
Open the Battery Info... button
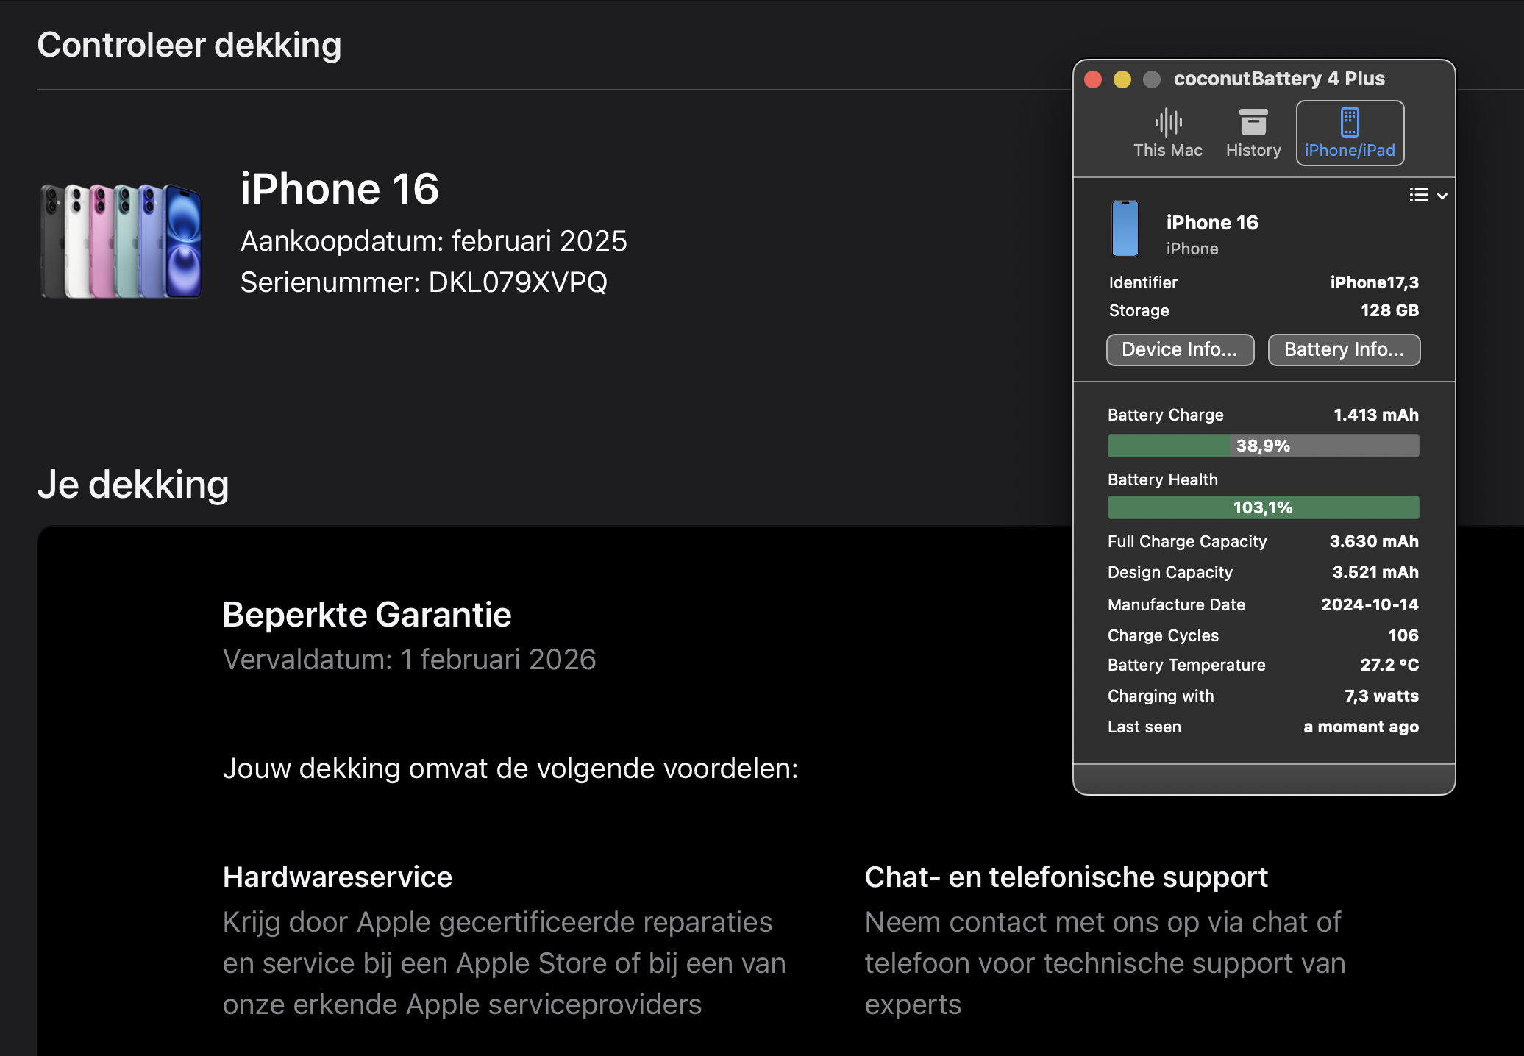(x=1344, y=349)
